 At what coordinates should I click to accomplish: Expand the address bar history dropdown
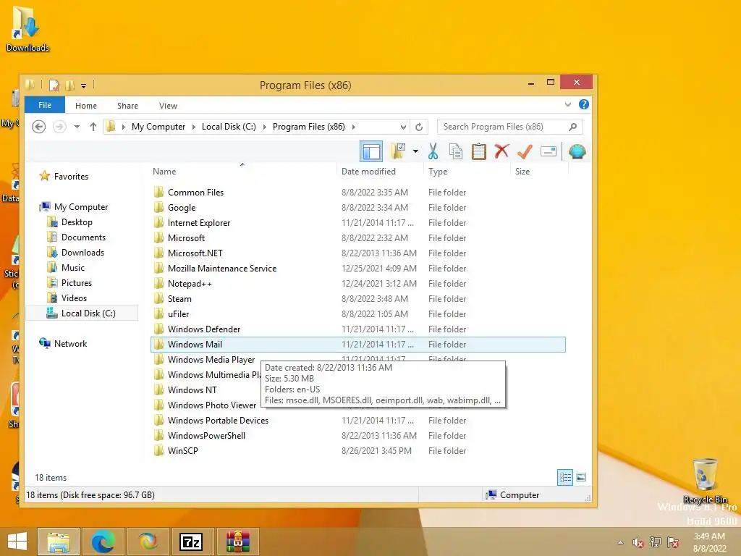403,127
